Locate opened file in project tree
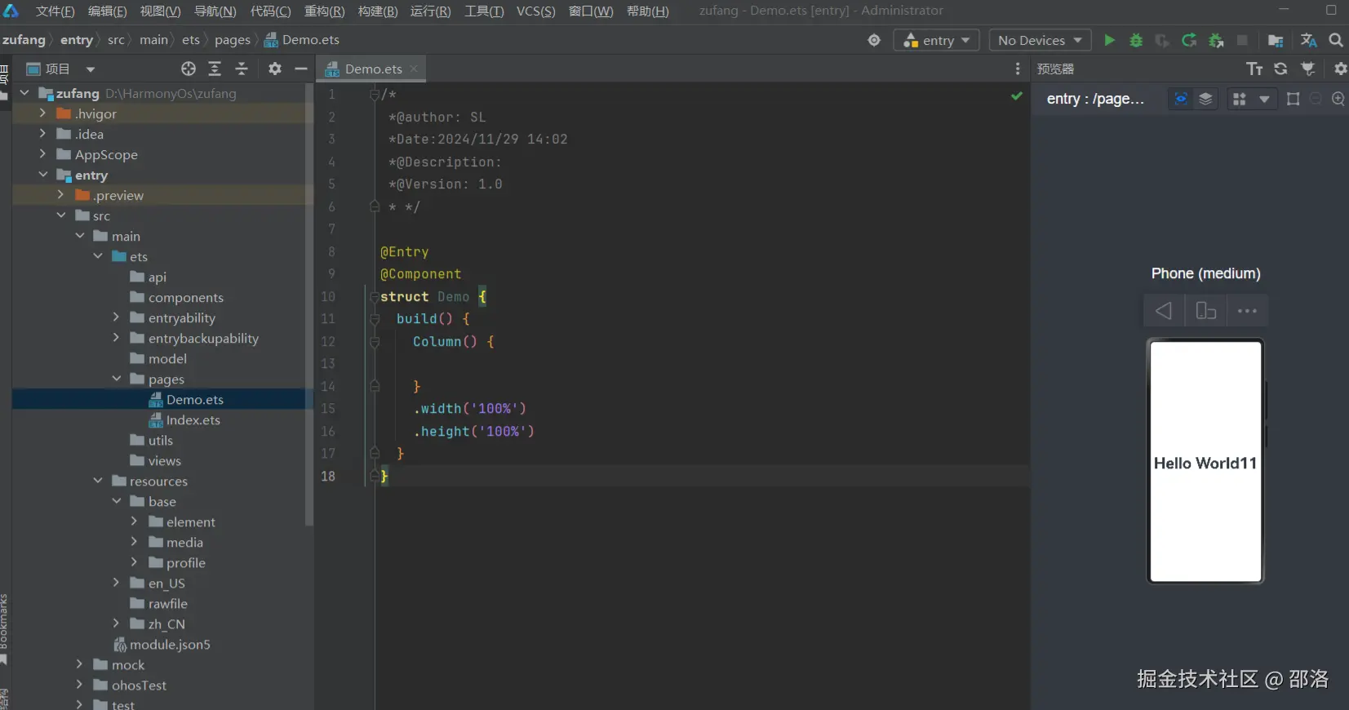The width and height of the screenshot is (1349, 710). pos(189,69)
